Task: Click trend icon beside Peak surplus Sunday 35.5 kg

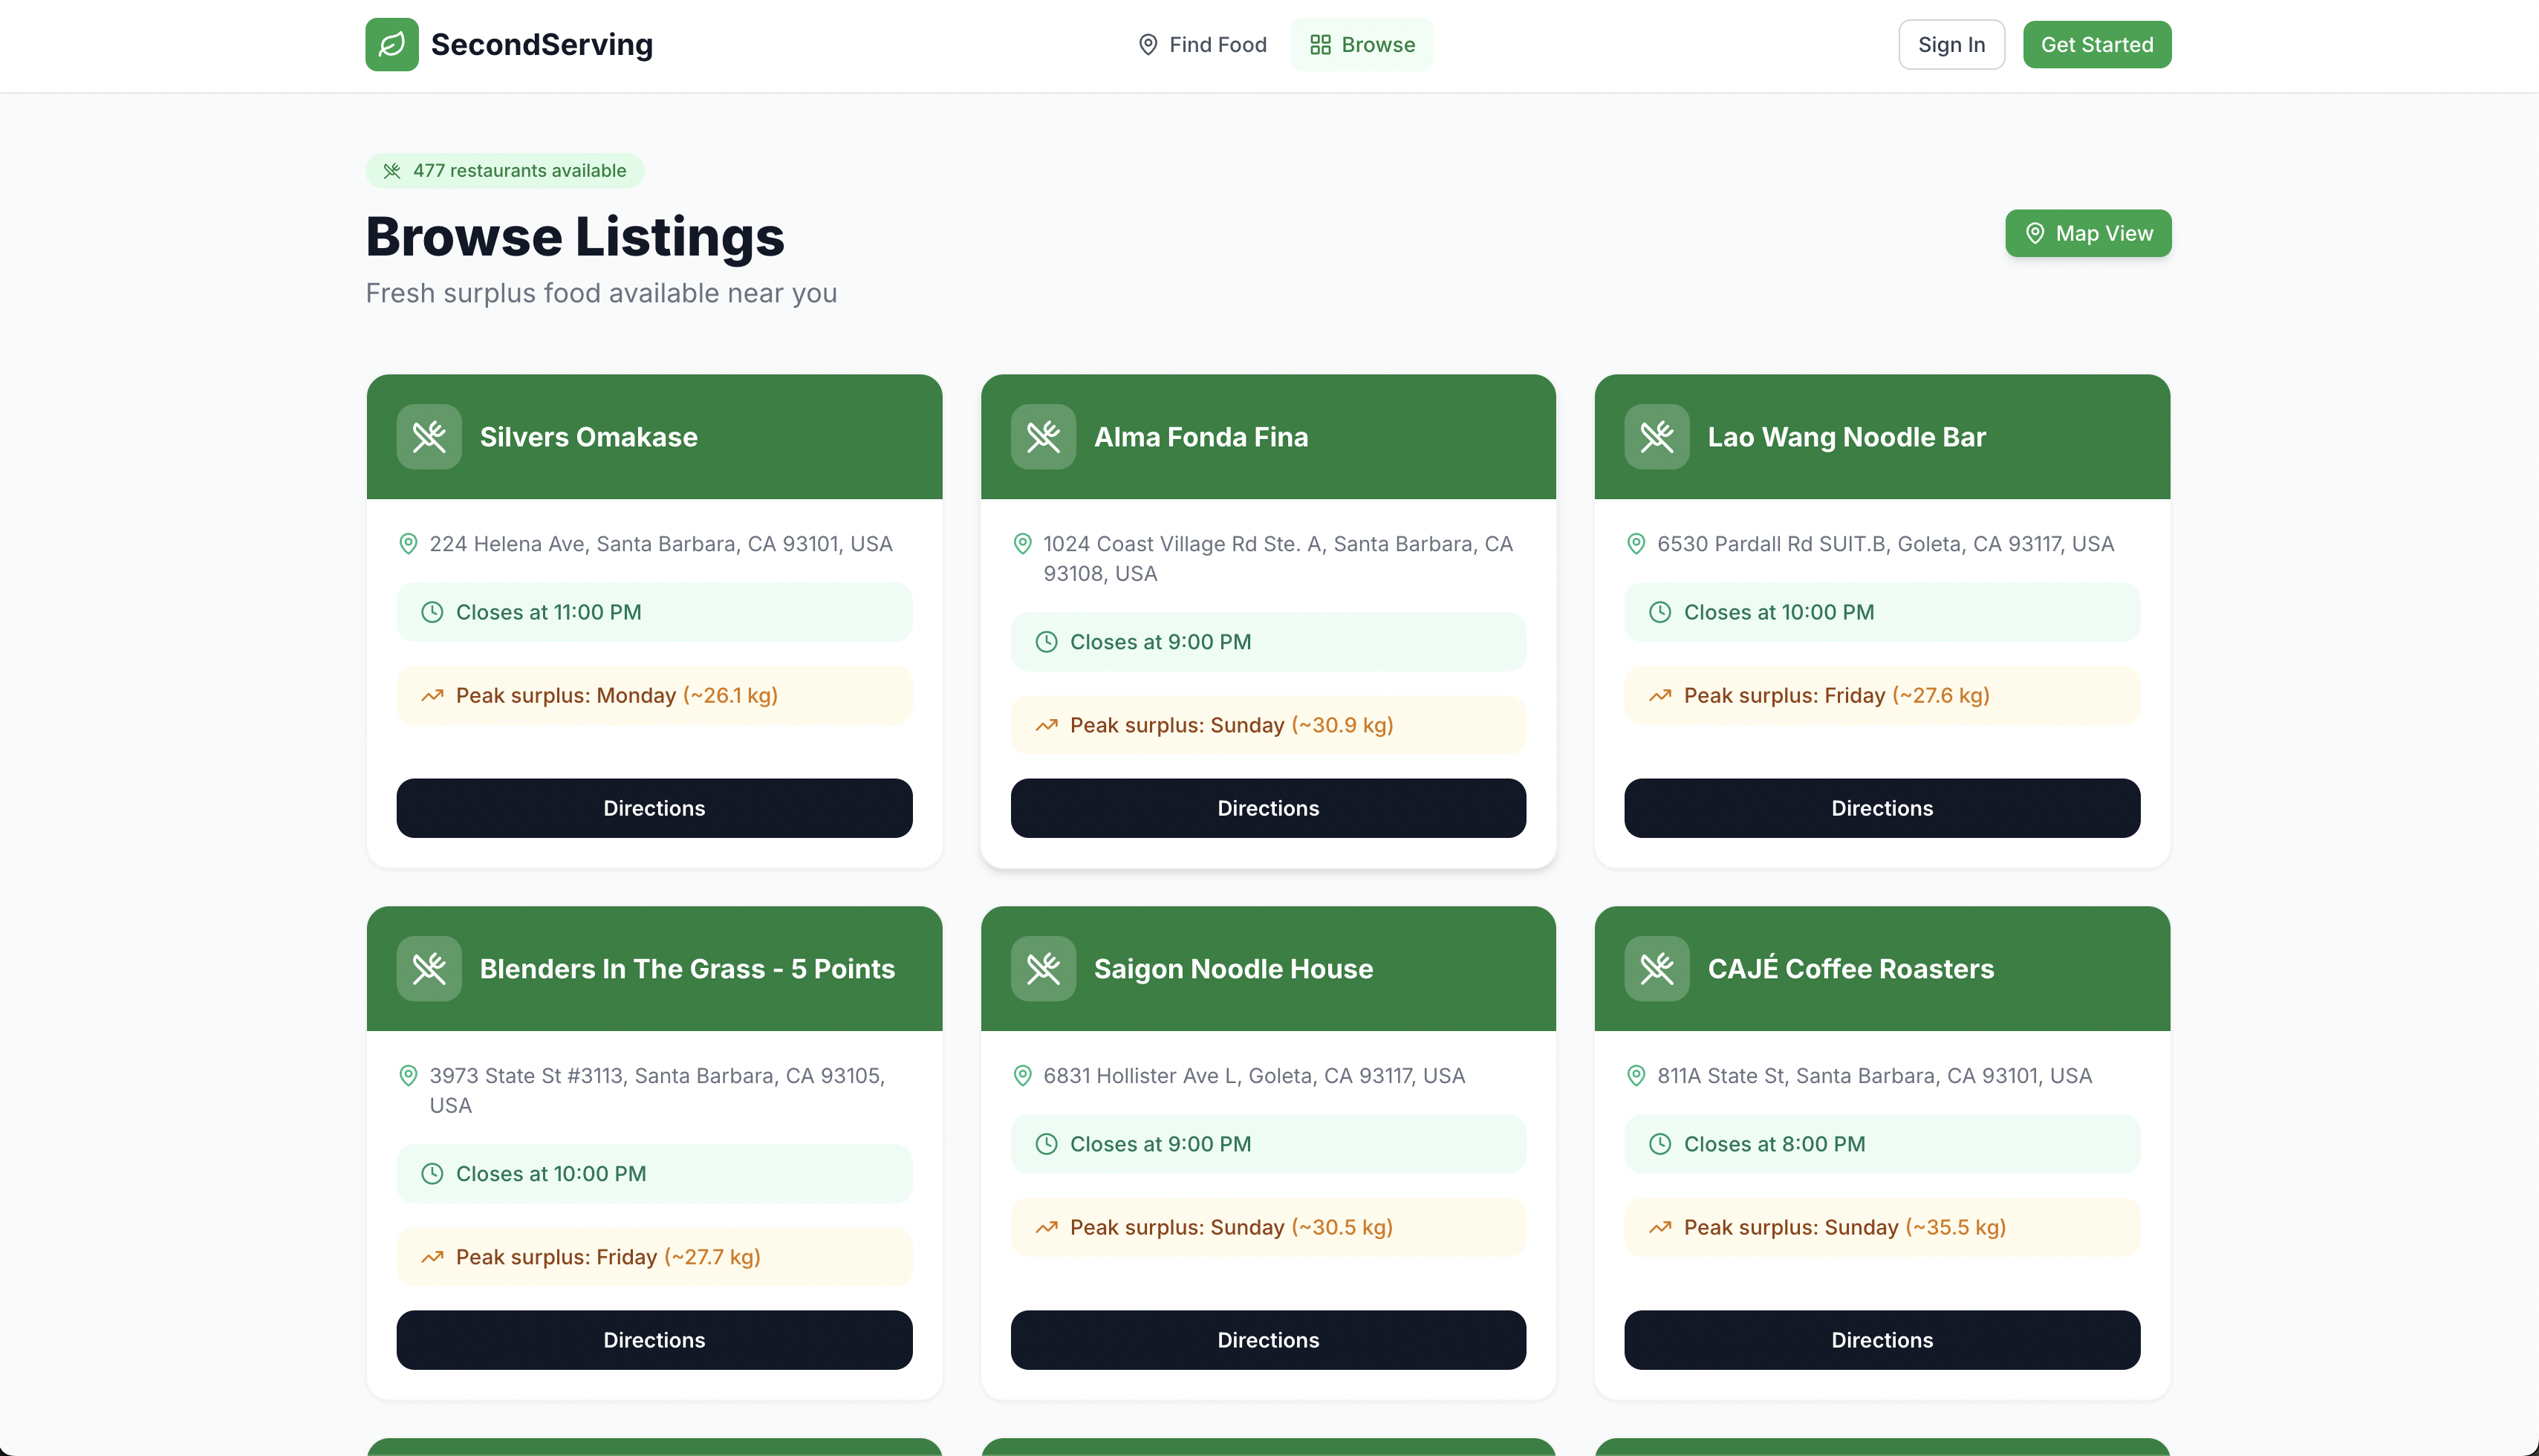Action: click(1660, 1228)
